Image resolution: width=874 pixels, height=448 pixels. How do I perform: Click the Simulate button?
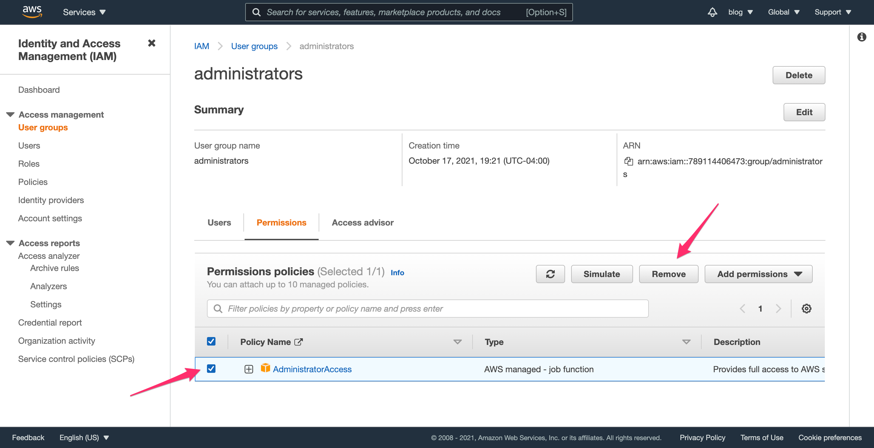click(x=601, y=274)
